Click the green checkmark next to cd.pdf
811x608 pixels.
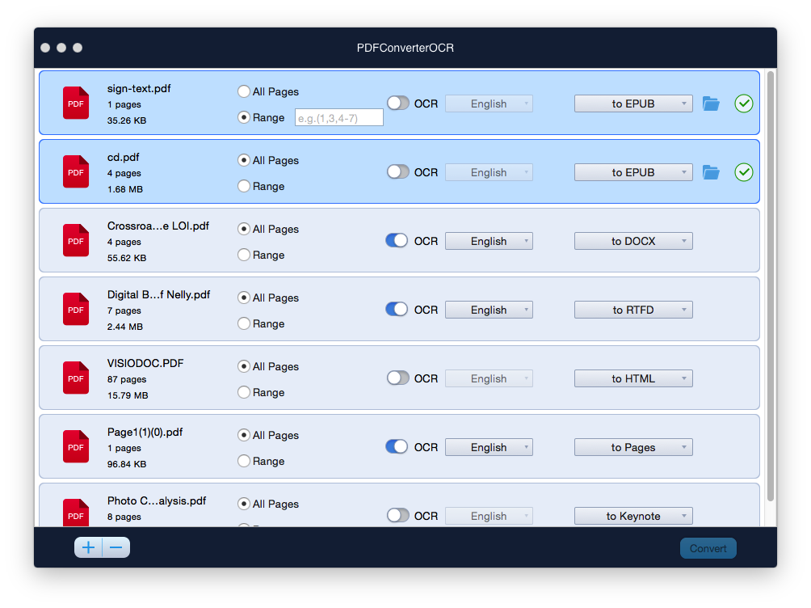coord(743,171)
